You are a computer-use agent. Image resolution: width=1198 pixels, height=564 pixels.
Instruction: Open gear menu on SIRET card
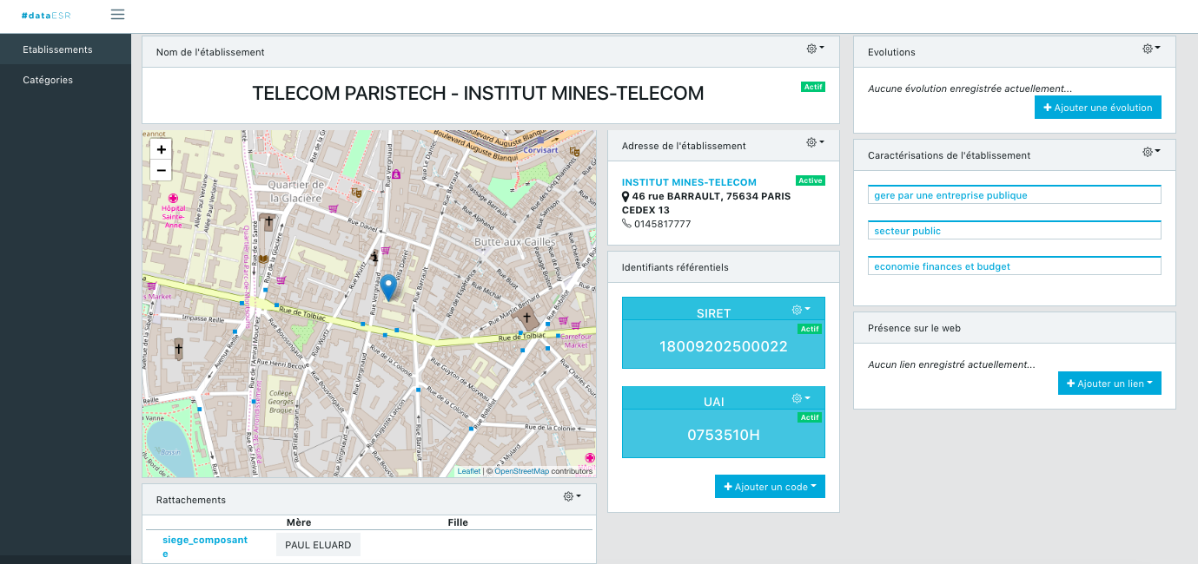[800, 310]
